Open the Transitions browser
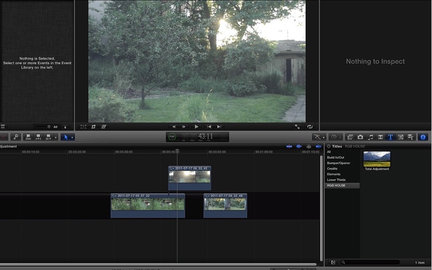This screenshot has height=270, width=432. pos(381,137)
